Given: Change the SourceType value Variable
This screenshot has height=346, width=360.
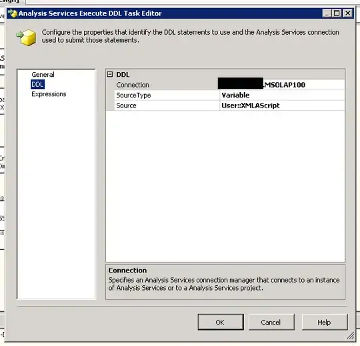Looking at the screenshot, I should (282, 96).
